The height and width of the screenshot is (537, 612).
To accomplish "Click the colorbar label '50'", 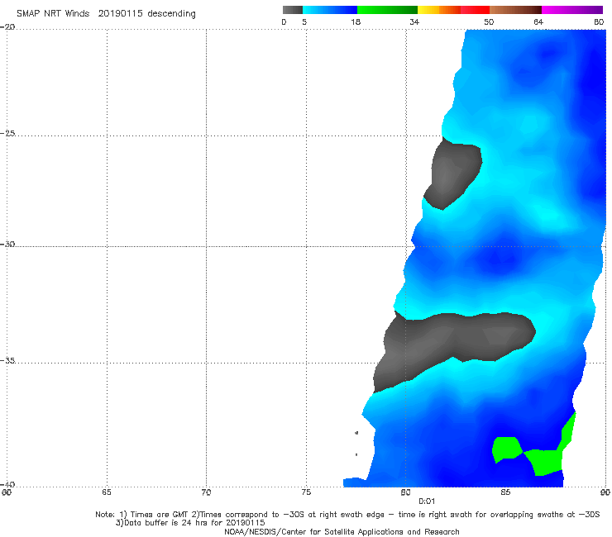I will point(489,21).
